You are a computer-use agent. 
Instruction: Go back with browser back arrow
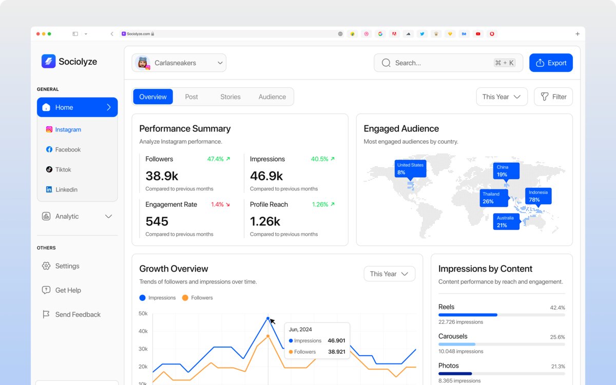(112, 34)
